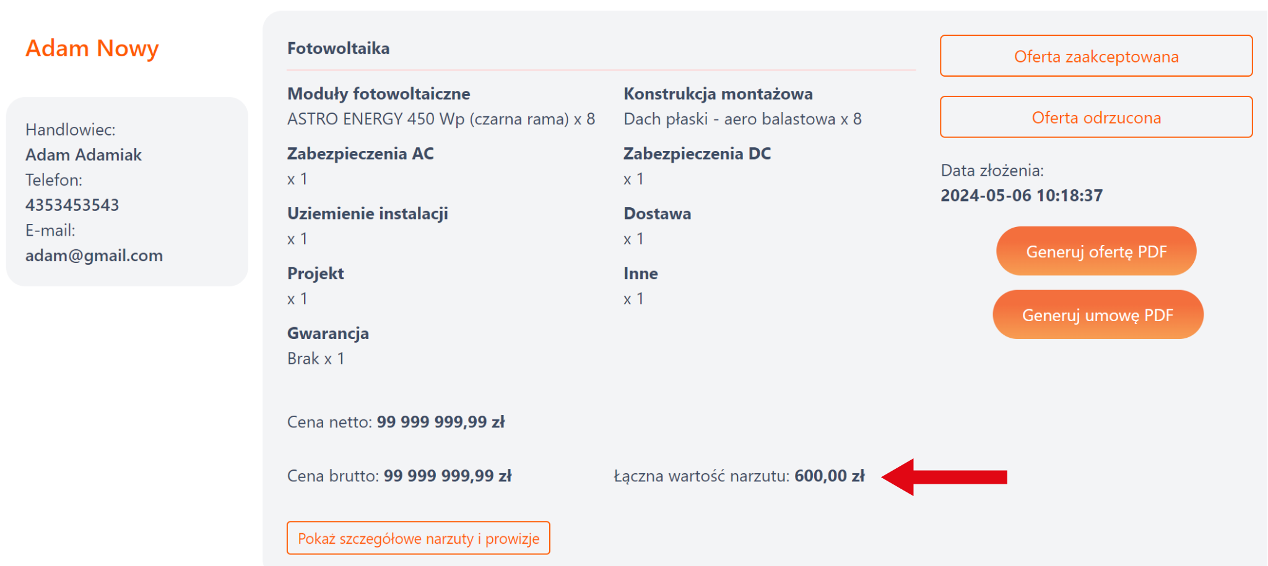Viewport: 1268px width, 566px height.
Task: Click the ASTRO ENERGY 450 Wp module line
Action: pos(441,119)
